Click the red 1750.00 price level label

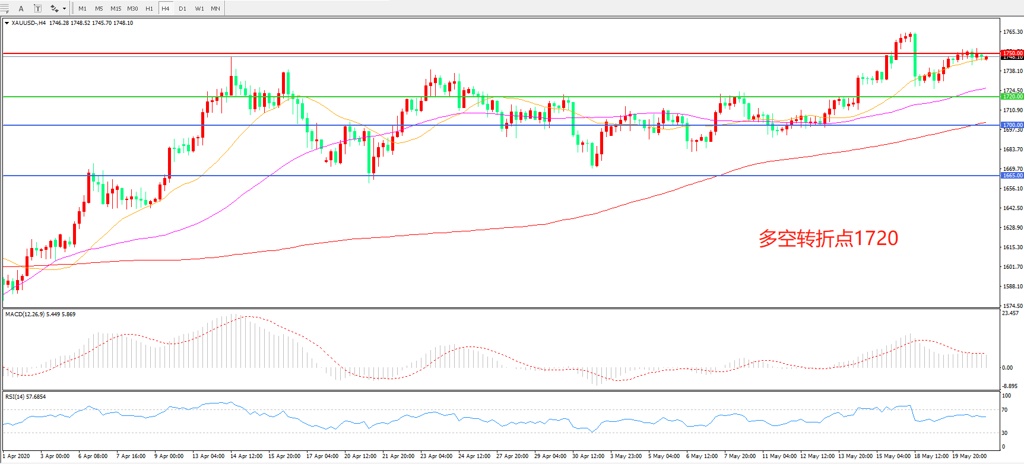[1012, 53]
